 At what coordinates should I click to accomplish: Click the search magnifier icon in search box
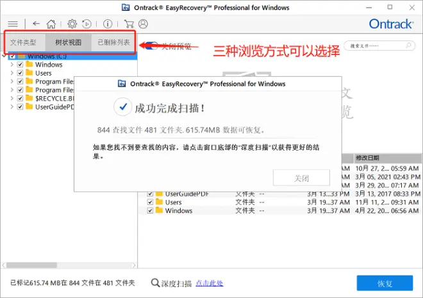point(409,46)
